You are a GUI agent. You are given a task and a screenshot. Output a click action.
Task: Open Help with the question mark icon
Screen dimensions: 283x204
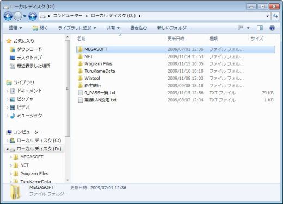tap(272, 28)
